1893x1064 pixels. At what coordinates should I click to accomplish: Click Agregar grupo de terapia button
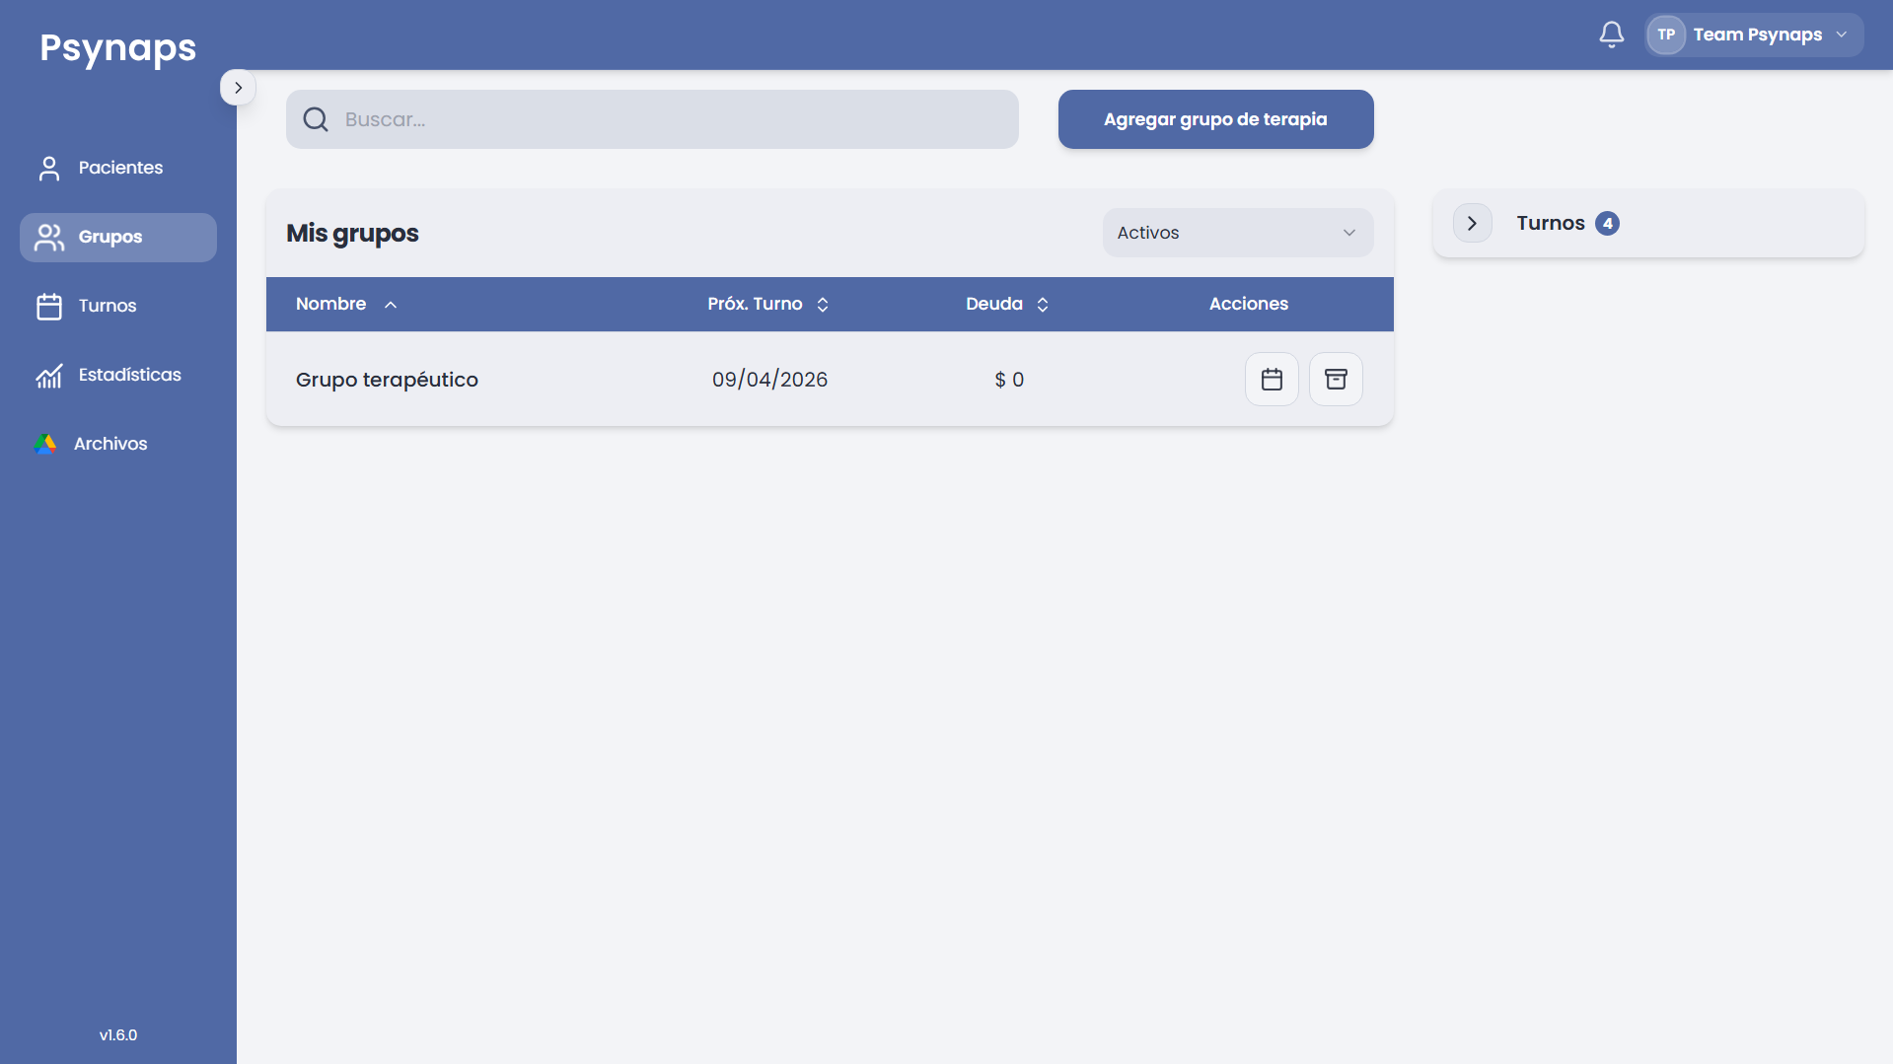pos(1215,119)
